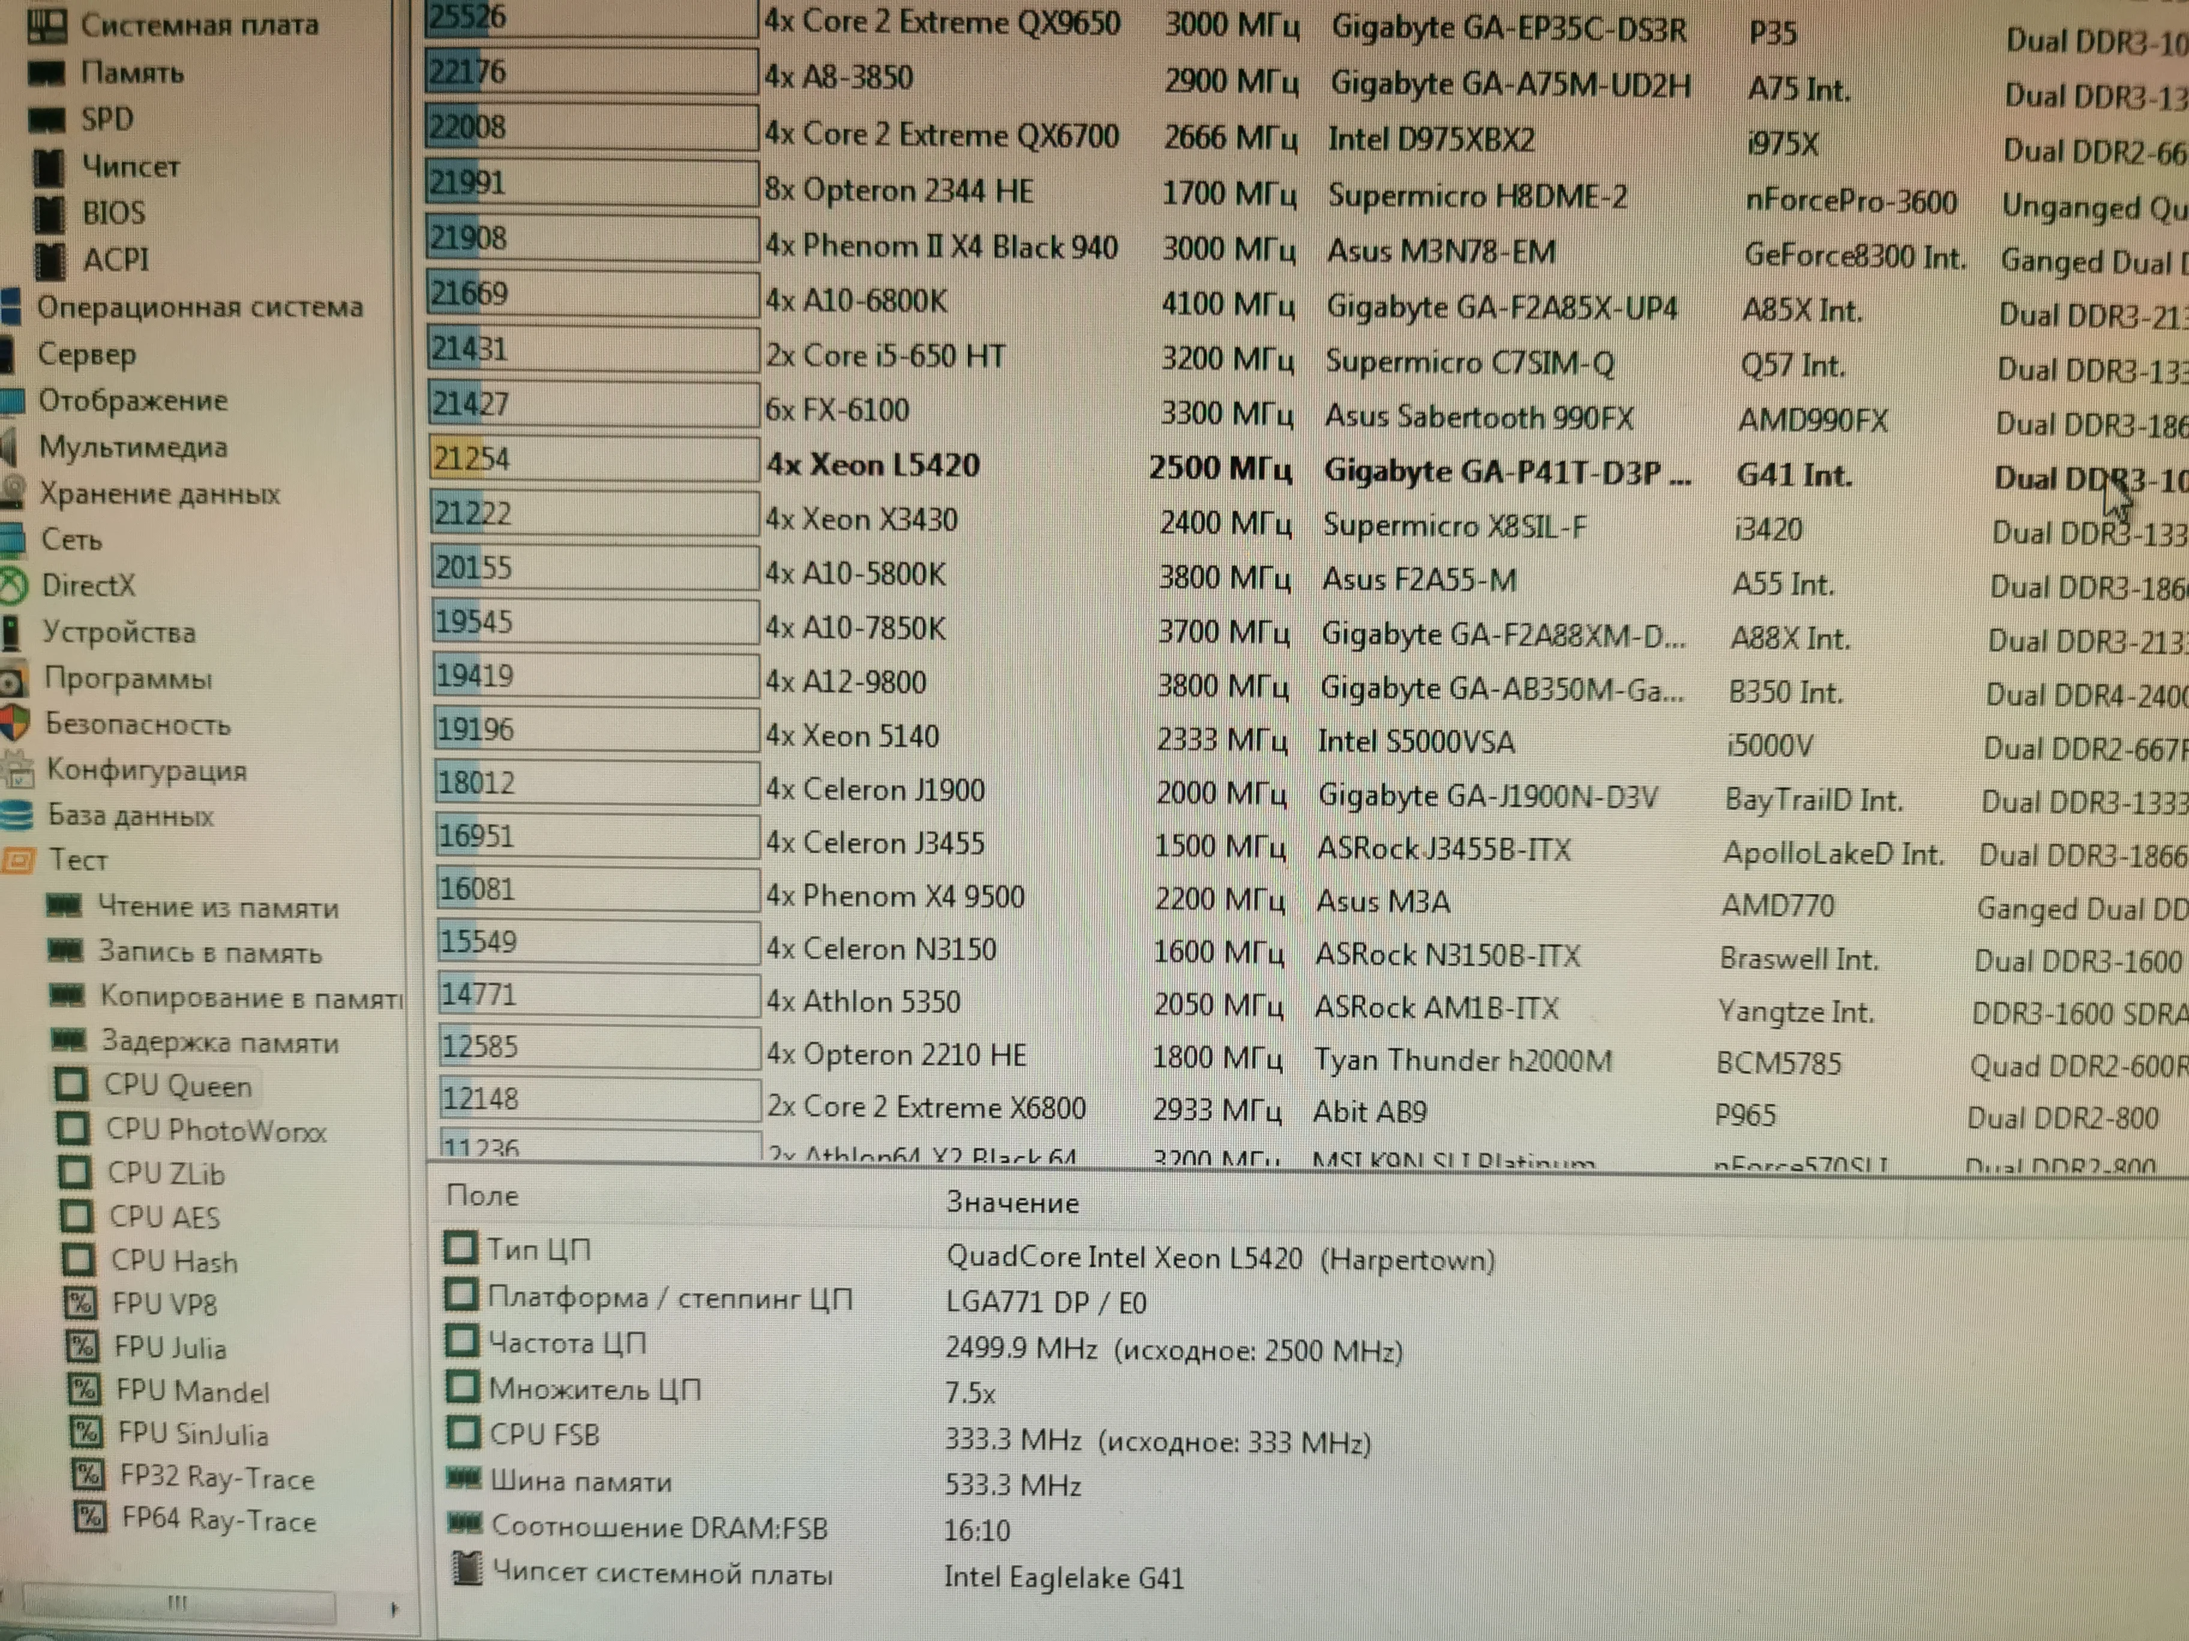The image size is (2189, 1641).
Task: Click the Field column header
Action: point(482,1196)
